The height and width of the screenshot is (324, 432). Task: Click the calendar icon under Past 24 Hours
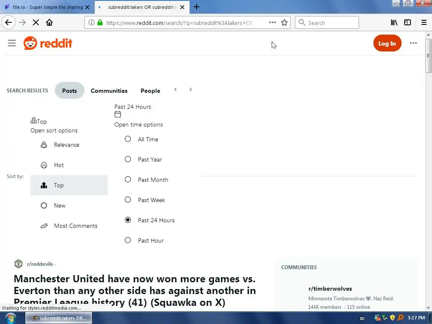click(118, 114)
